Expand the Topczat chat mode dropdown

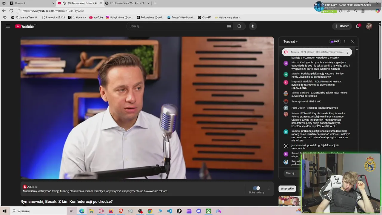[x=291, y=42]
